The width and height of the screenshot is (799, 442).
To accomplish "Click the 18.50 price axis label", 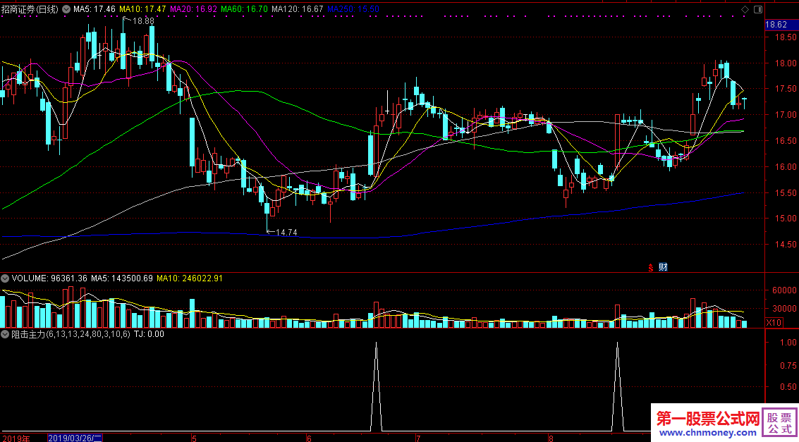I will pos(785,37).
